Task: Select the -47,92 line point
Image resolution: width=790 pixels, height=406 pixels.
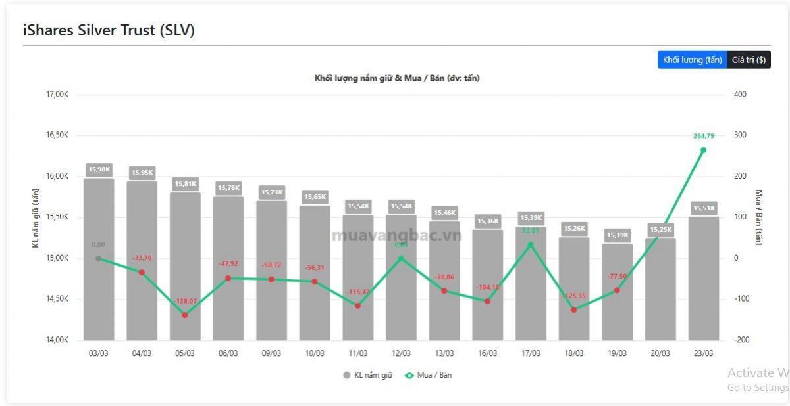Action: [x=228, y=278]
